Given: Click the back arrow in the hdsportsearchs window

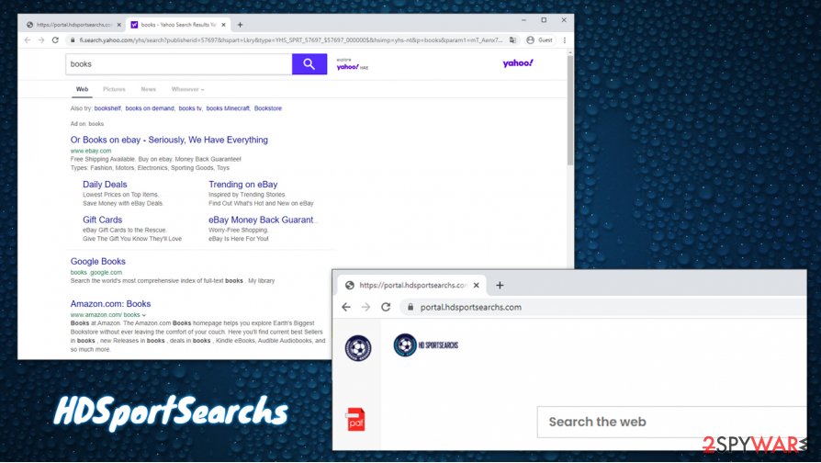Looking at the screenshot, I should [x=346, y=307].
